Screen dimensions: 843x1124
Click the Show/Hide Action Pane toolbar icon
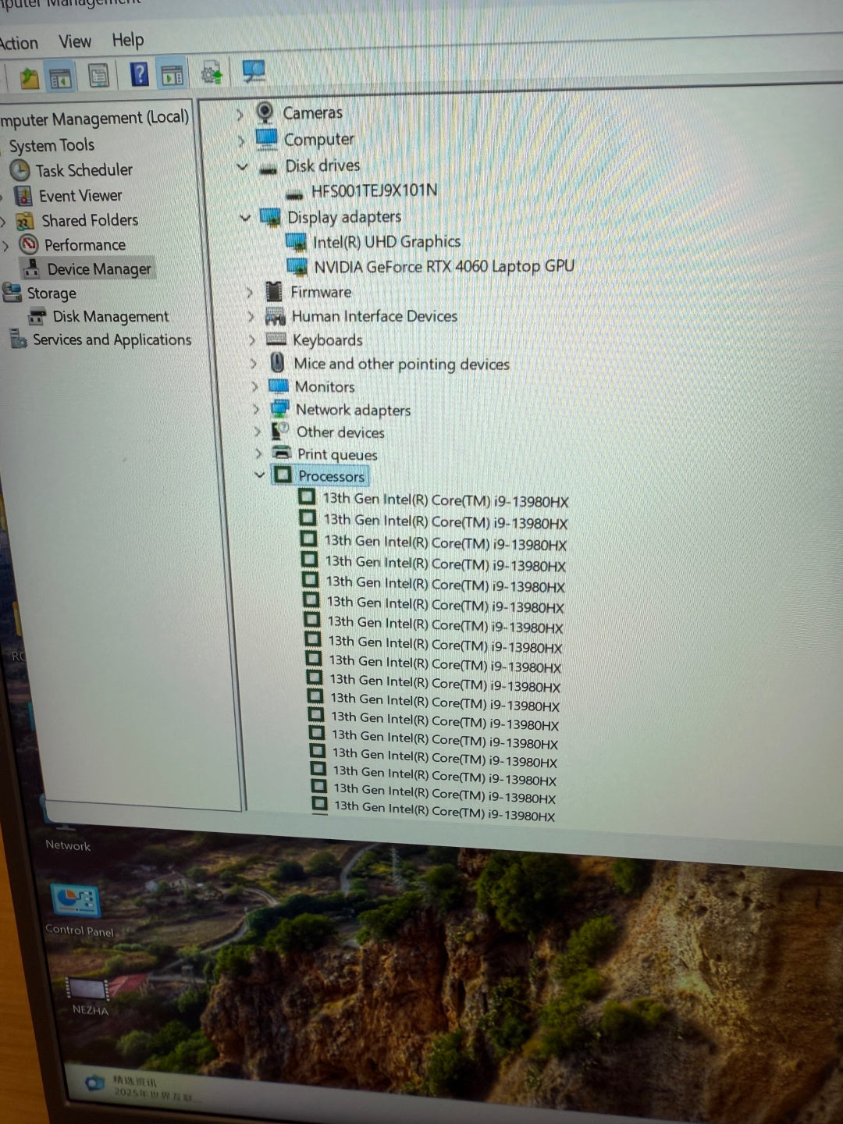click(172, 75)
